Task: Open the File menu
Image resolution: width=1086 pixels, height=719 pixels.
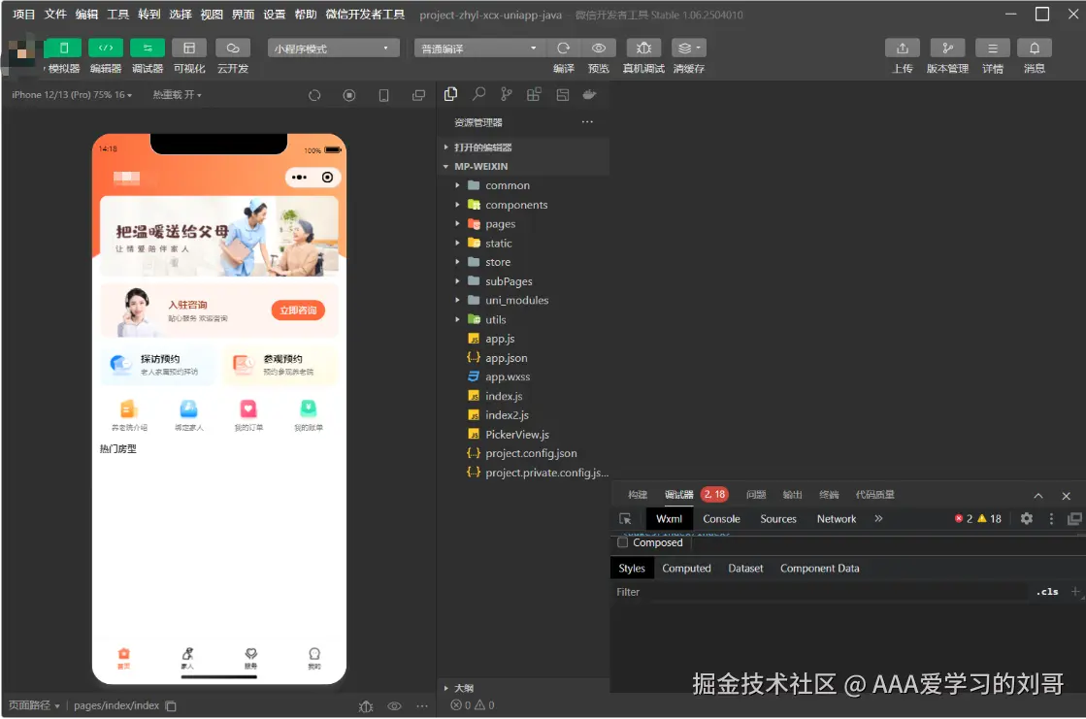Action: [x=55, y=14]
